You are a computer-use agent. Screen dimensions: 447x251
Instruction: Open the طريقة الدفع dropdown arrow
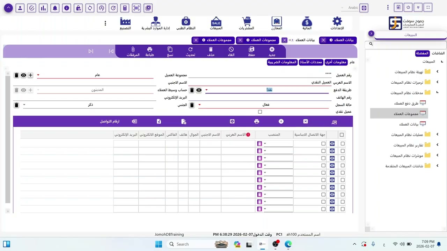[206, 90]
